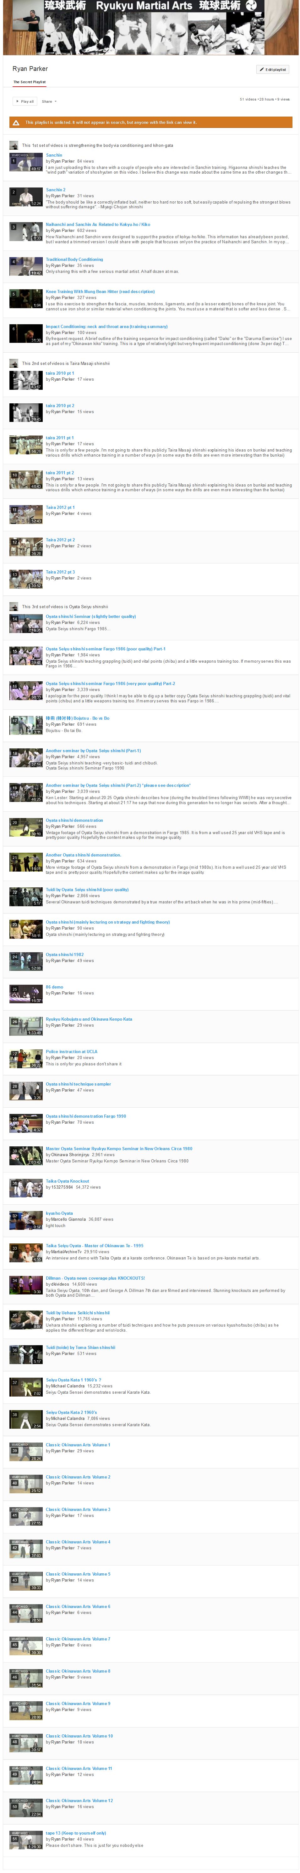Image resolution: width=300 pixels, height=1873 pixels.
Task: Open 'tape 13 (Keep to yourself only)' video
Action: point(76,1833)
